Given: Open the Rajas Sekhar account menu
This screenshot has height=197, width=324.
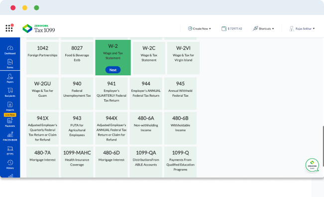Looking at the screenshot, I should click(x=302, y=28).
